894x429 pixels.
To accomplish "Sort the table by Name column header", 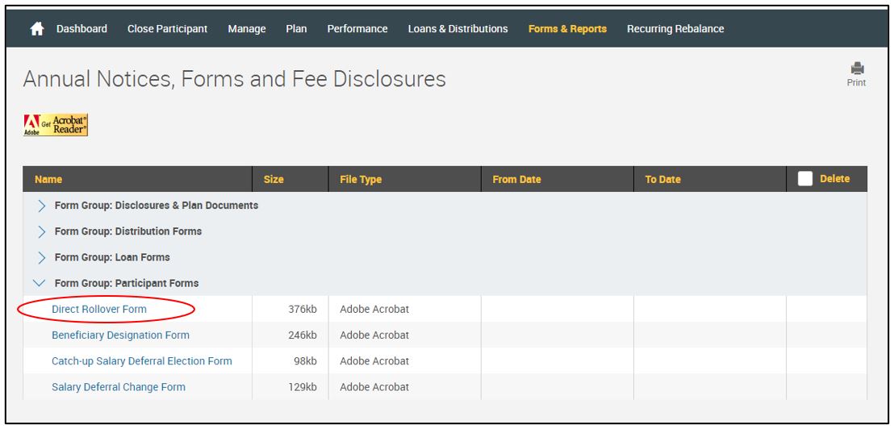I will tap(48, 179).
